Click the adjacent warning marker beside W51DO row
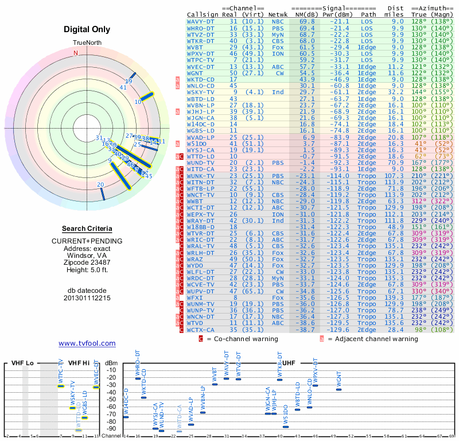 177,144
